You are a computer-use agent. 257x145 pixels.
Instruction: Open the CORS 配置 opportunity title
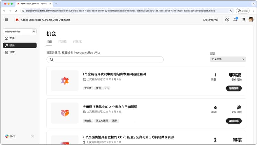[128, 137]
